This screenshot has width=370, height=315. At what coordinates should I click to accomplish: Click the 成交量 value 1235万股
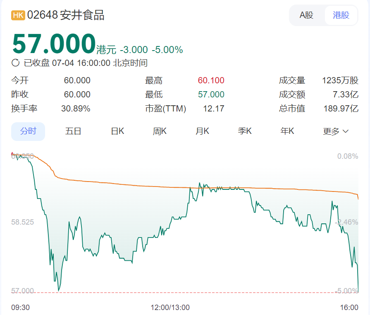coord(340,80)
